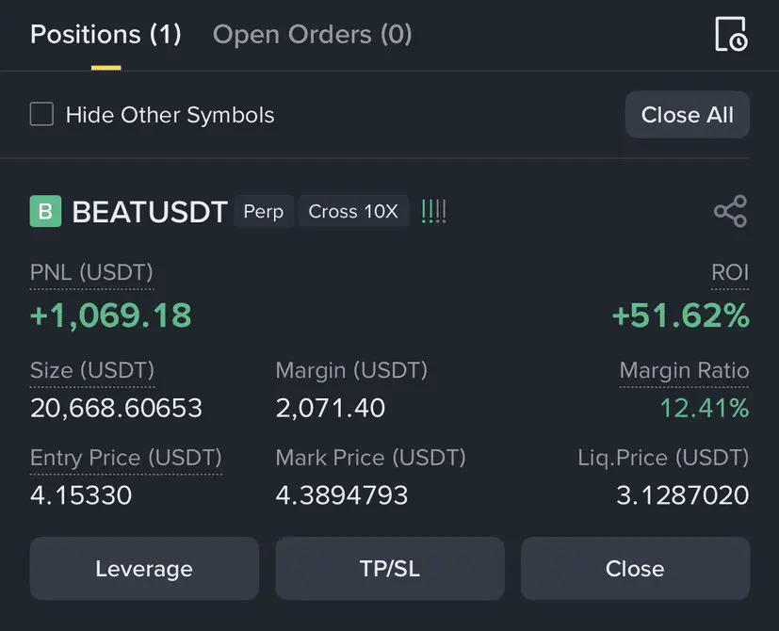The image size is (779, 631).
Task: Toggle Hide Other Symbols checkbox
Action: click(41, 115)
